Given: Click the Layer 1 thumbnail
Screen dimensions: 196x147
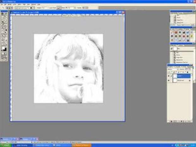Looking at the screenshot, I should click(x=175, y=76).
